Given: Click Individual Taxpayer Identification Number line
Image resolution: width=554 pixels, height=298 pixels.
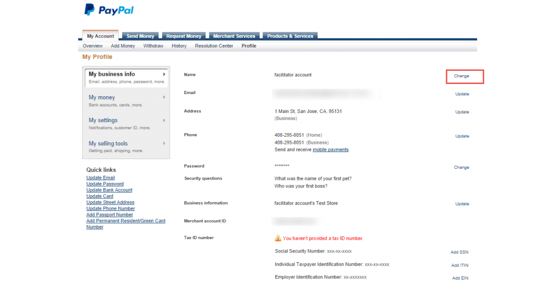Looking at the screenshot, I should 332,264.
